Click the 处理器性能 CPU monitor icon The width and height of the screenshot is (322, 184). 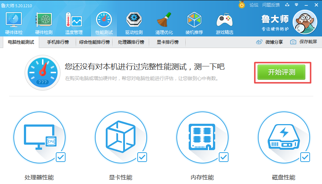click(39, 137)
